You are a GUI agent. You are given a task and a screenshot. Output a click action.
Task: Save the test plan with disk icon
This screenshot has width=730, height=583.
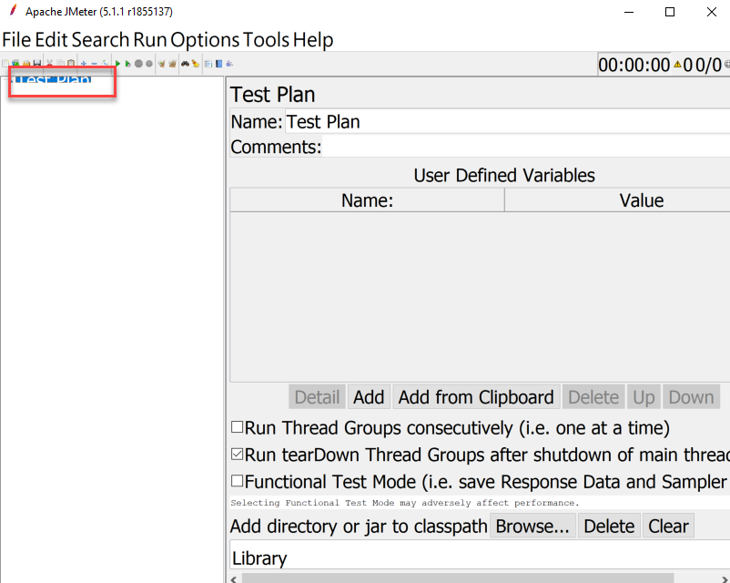pyautogui.click(x=35, y=63)
